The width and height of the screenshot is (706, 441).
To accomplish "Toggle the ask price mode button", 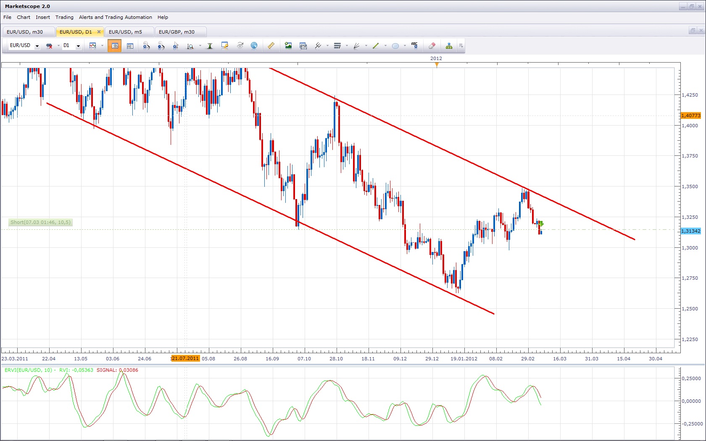I will [130, 46].
